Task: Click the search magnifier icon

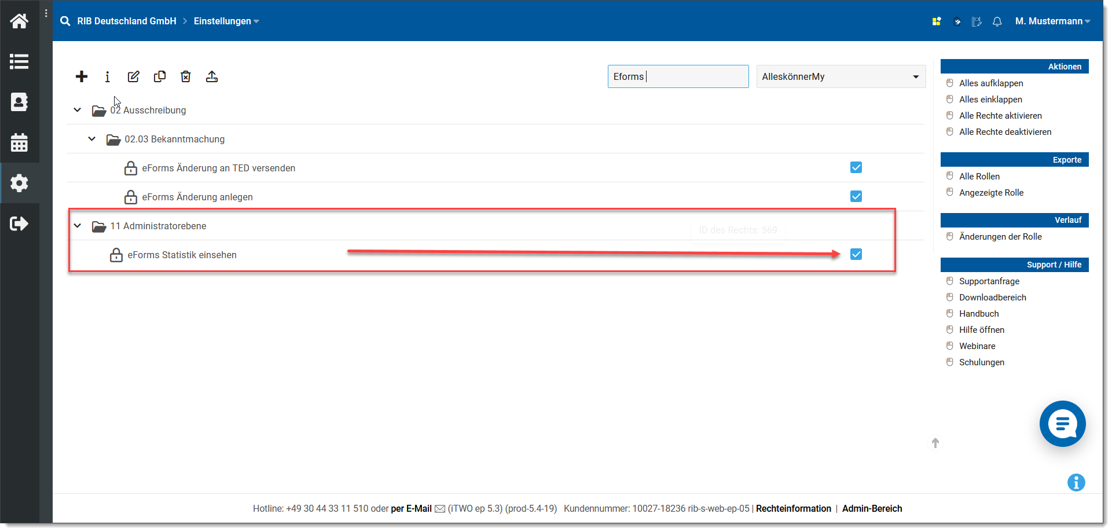Action: 65,21
